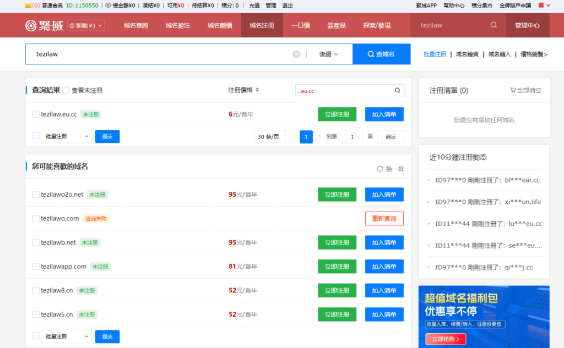Refresh suggestions via the 換一批 icon
Screen dimensions: 564x348
click(379, 169)
